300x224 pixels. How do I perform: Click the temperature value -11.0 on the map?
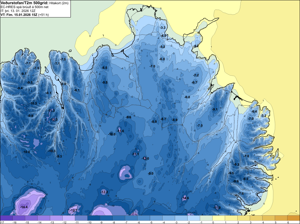tap(217, 208)
